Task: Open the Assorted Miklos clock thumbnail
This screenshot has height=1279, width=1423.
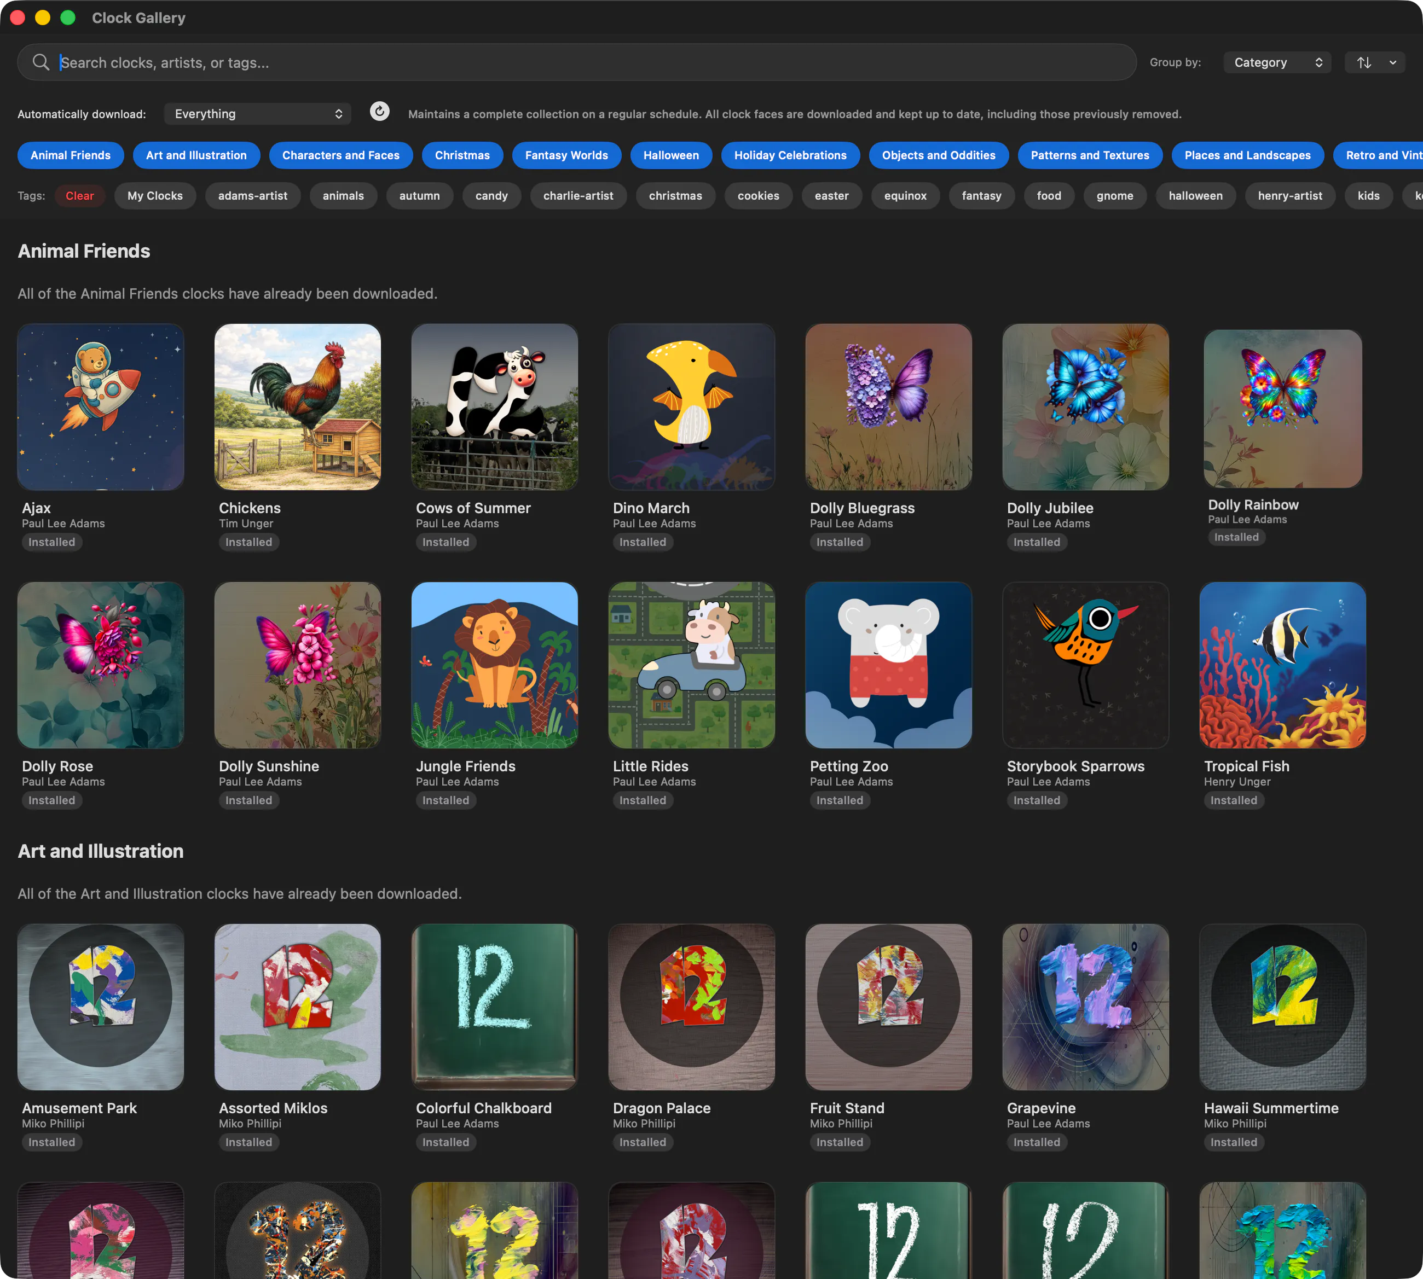Action: (298, 1007)
